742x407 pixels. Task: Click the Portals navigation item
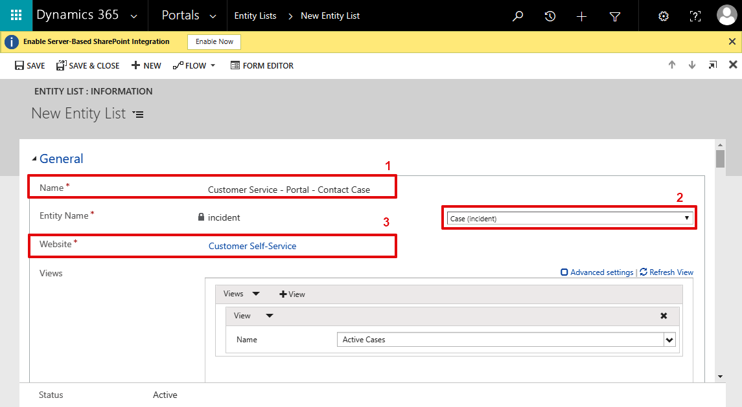coord(180,15)
